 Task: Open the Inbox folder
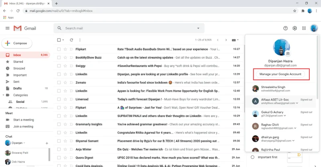25,55
